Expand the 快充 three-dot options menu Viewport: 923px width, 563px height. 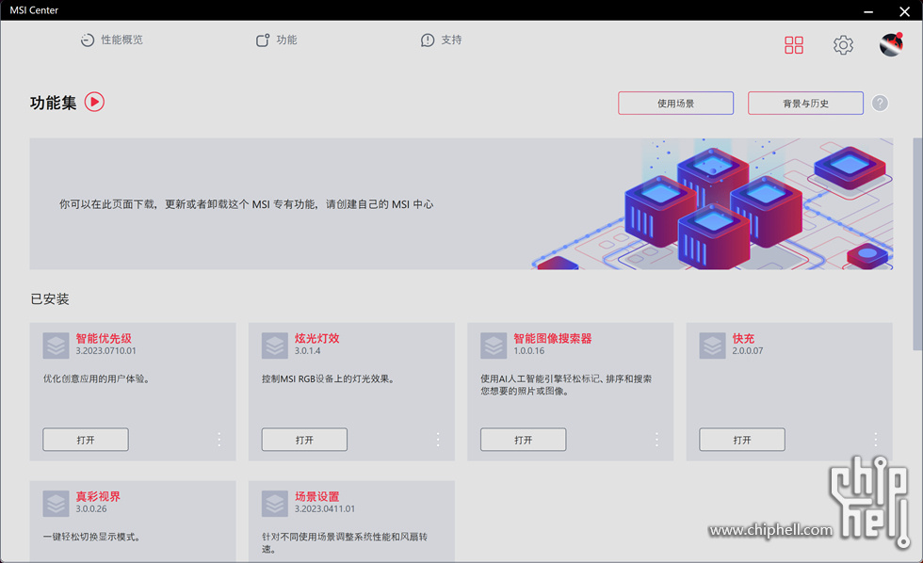876,440
